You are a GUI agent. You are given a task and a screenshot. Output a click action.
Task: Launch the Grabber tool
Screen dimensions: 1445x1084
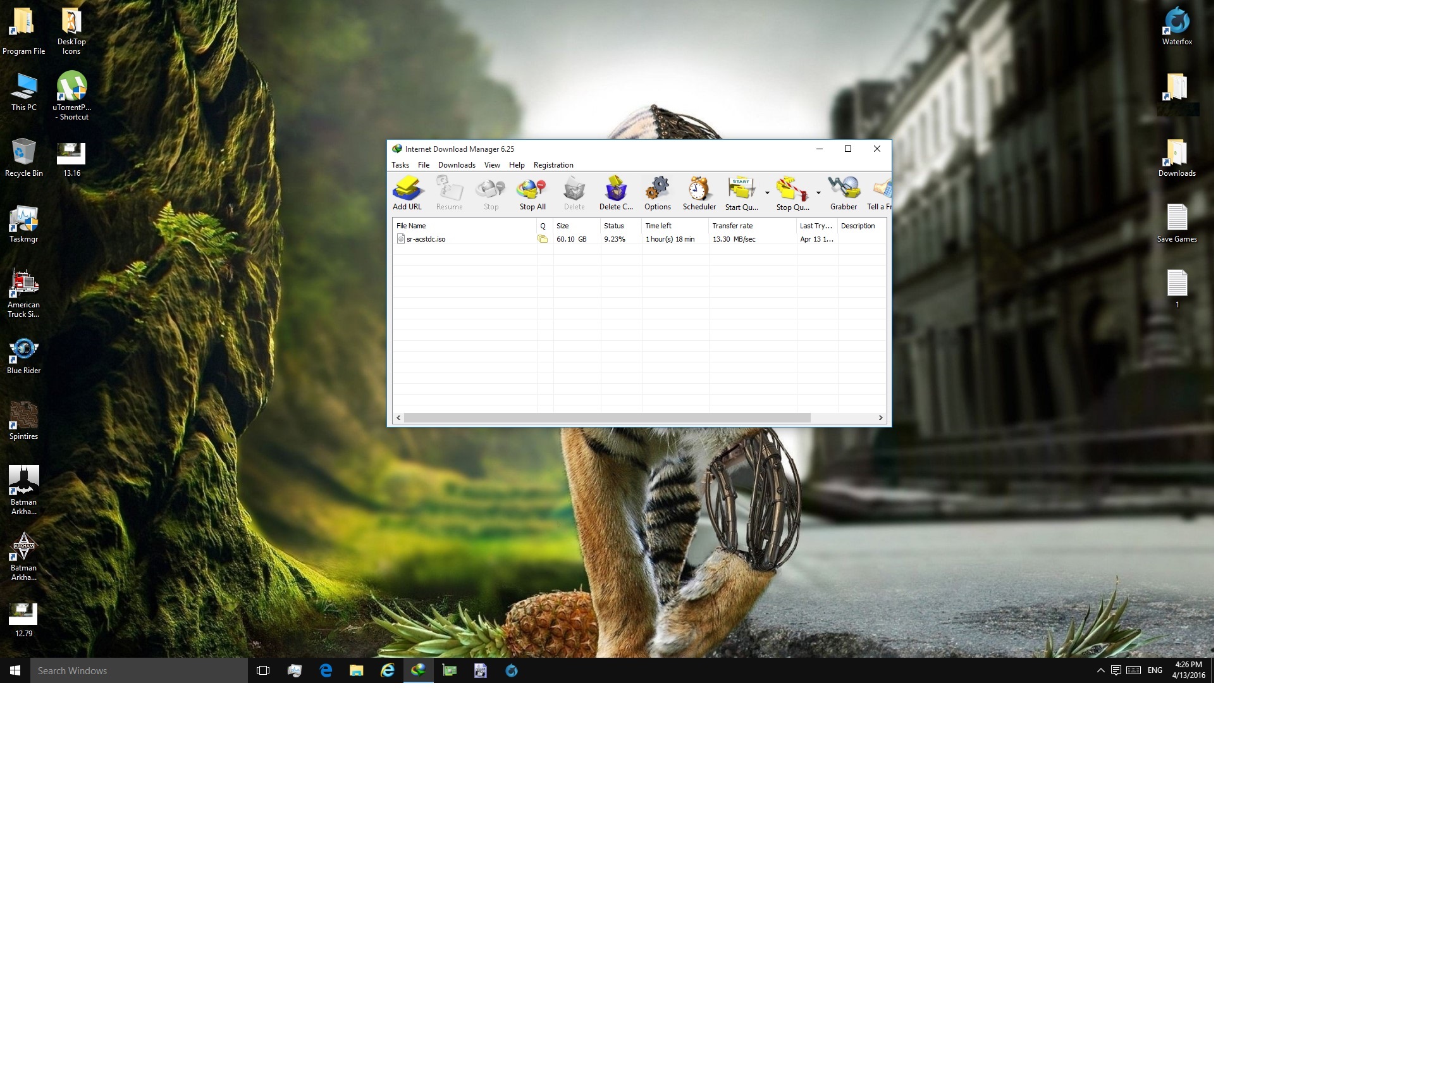pos(844,190)
